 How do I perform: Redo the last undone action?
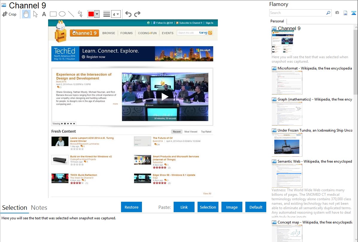pos(137,14)
